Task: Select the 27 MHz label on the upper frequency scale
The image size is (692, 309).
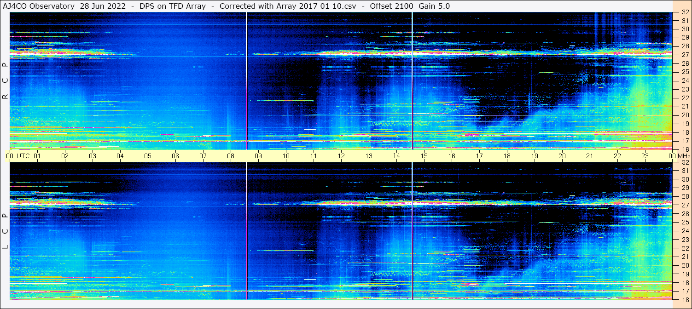Action: pyautogui.click(x=685, y=55)
